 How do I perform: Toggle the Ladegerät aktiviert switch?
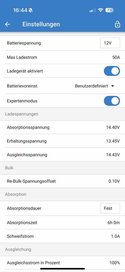coord(112,71)
